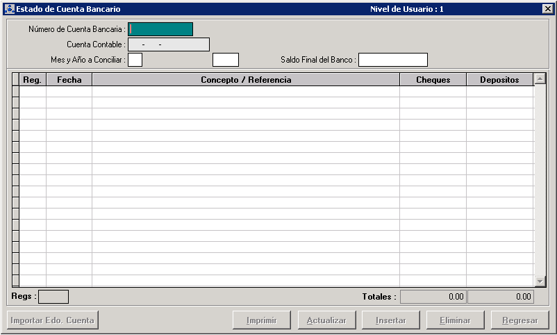Click the Cheques column header

(433, 80)
